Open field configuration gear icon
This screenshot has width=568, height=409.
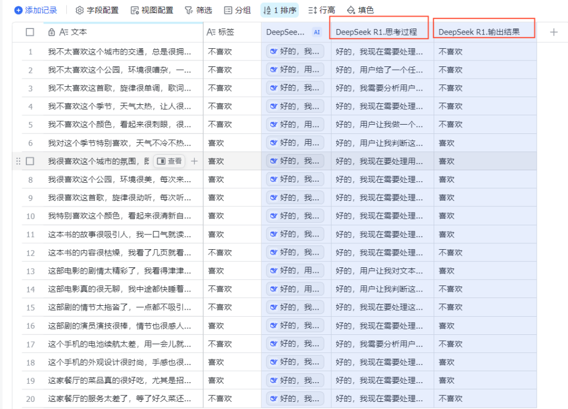(79, 10)
